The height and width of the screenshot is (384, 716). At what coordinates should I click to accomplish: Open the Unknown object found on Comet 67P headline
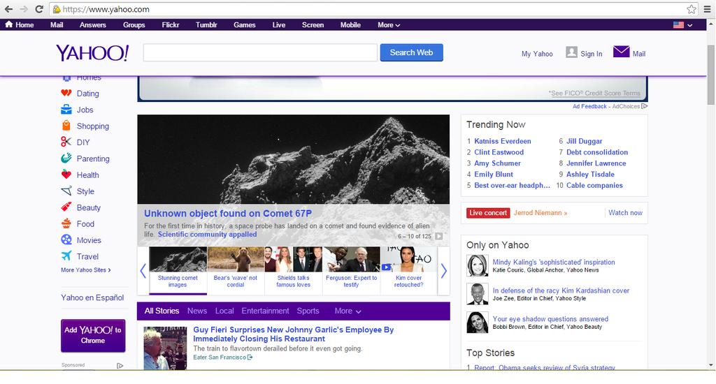click(228, 214)
